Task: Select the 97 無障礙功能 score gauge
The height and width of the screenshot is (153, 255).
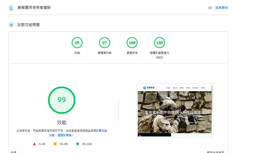Action: [x=105, y=43]
